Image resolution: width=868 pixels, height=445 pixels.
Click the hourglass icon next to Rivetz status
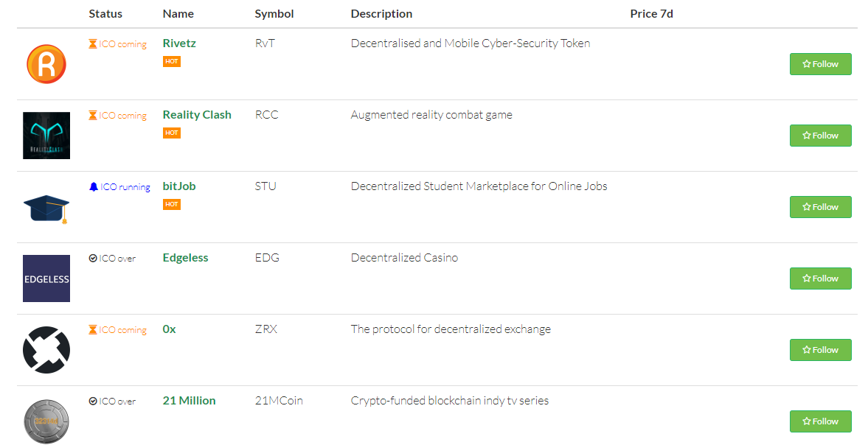pyautogui.click(x=93, y=43)
